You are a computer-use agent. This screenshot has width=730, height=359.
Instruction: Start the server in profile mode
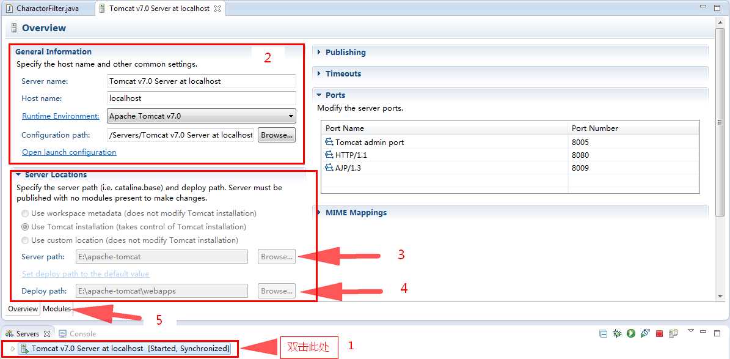click(x=645, y=333)
